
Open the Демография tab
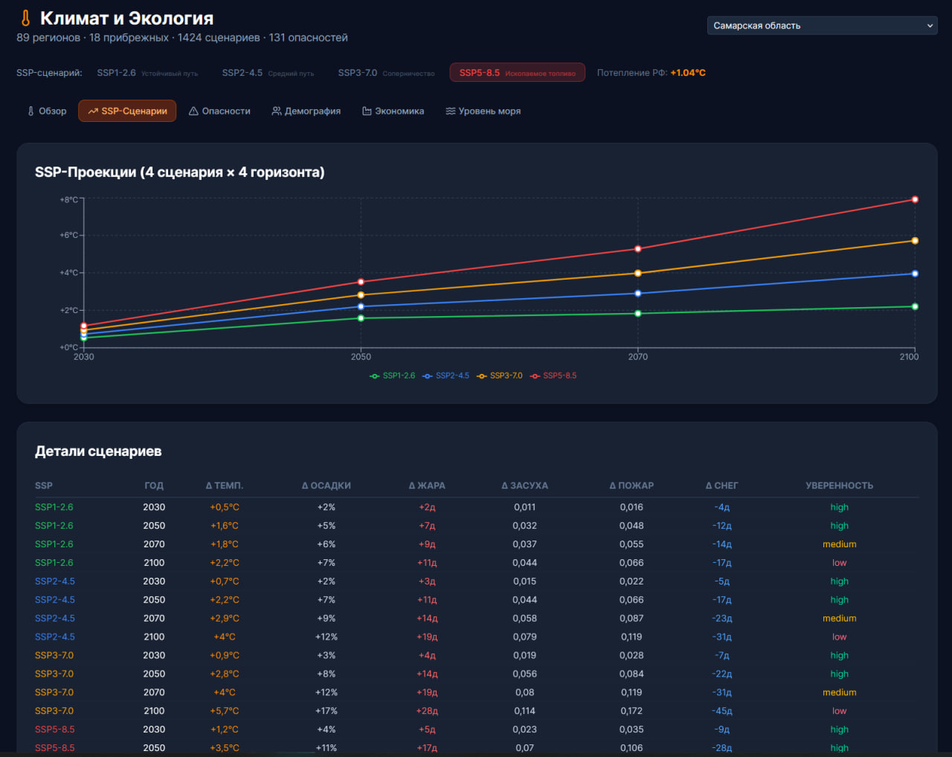click(x=306, y=111)
